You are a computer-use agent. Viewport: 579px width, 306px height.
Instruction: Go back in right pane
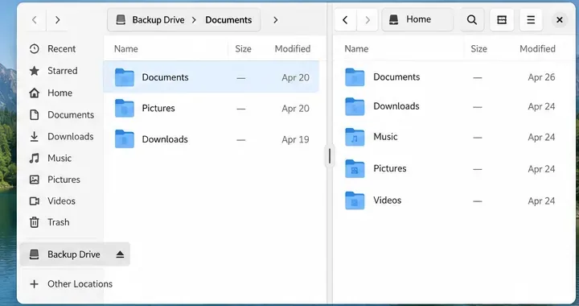345,19
